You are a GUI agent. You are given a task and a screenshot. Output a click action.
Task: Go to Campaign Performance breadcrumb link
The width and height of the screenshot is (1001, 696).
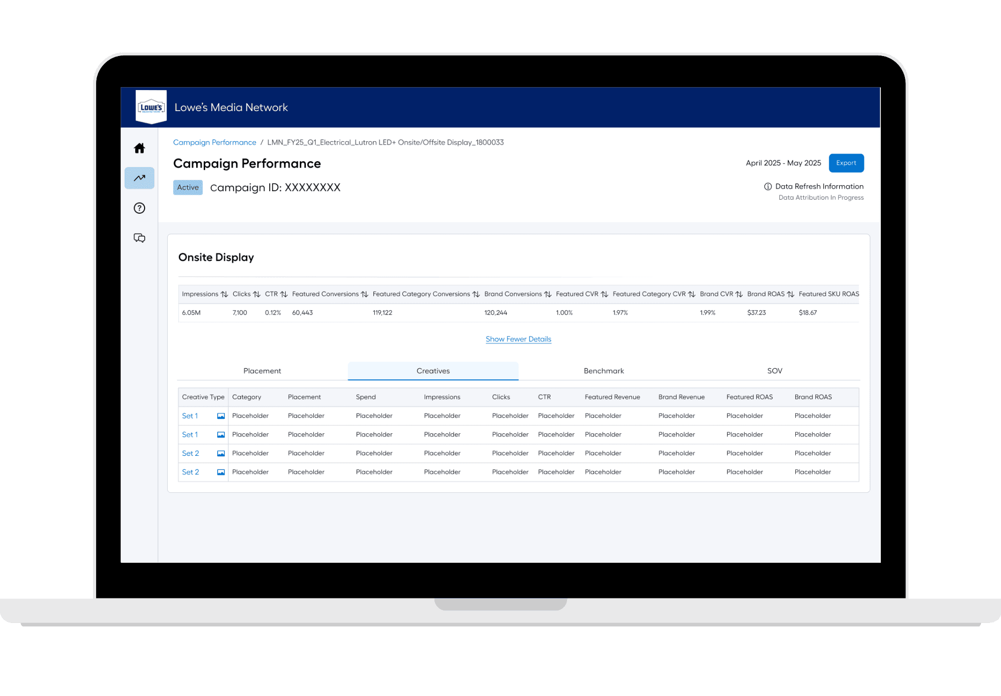tap(214, 143)
